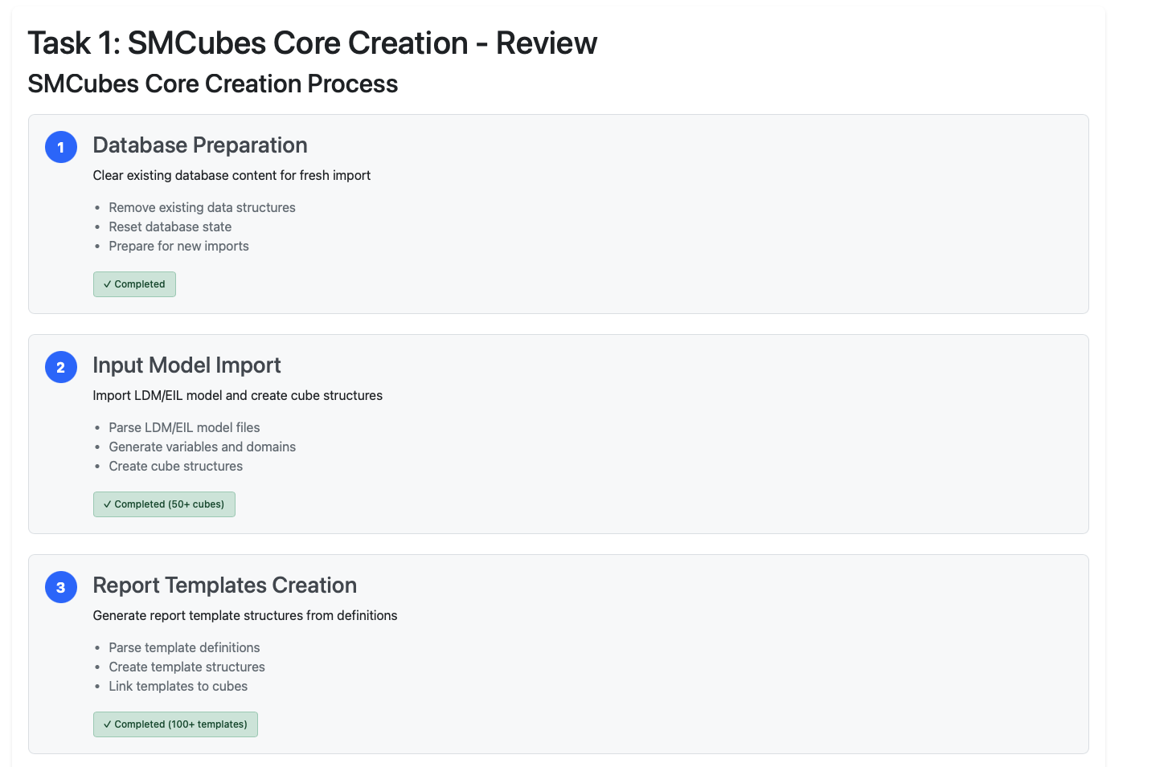Viewport: 1176px width, 767px height.
Task: Click the step 1 number circle
Action: point(61,147)
